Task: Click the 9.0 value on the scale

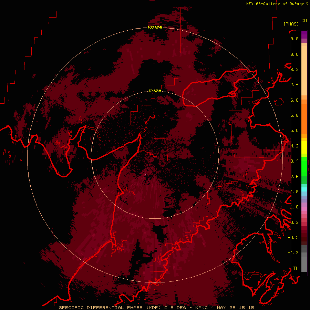Action: 294,54
